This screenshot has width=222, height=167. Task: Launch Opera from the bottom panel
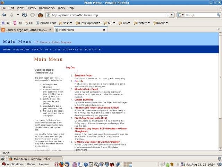pos(56,165)
